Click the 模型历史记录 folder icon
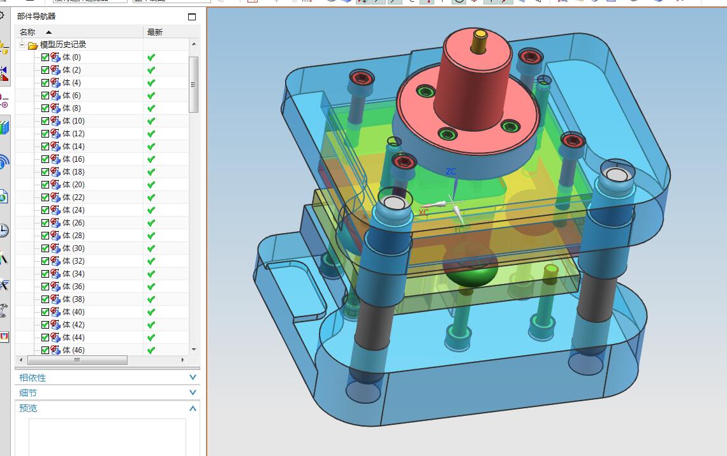This screenshot has width=727, height=456. point(33,45)
